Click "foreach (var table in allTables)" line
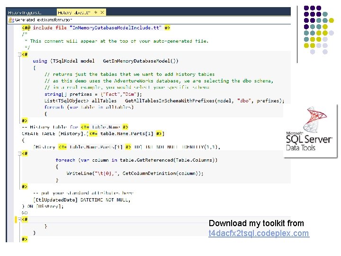Viewport: 341px width, 256px height. [89, 107]
